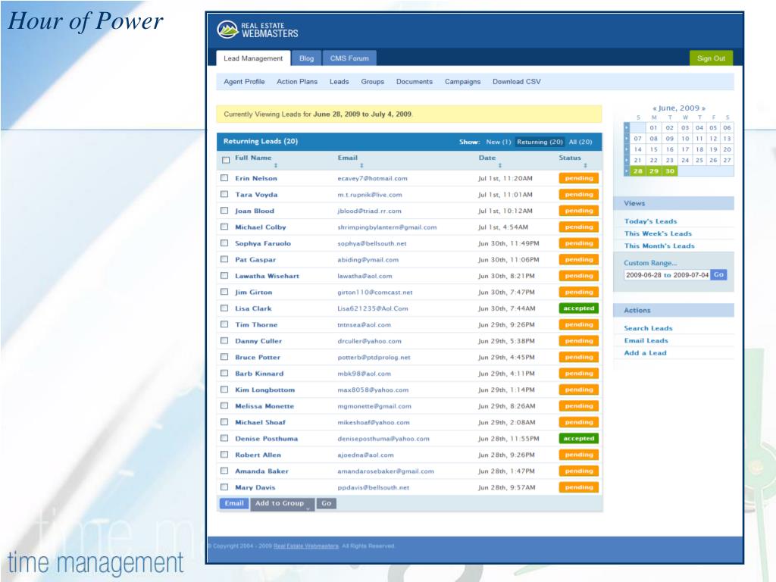Check the box for Tara Voyda

[224, 194]
